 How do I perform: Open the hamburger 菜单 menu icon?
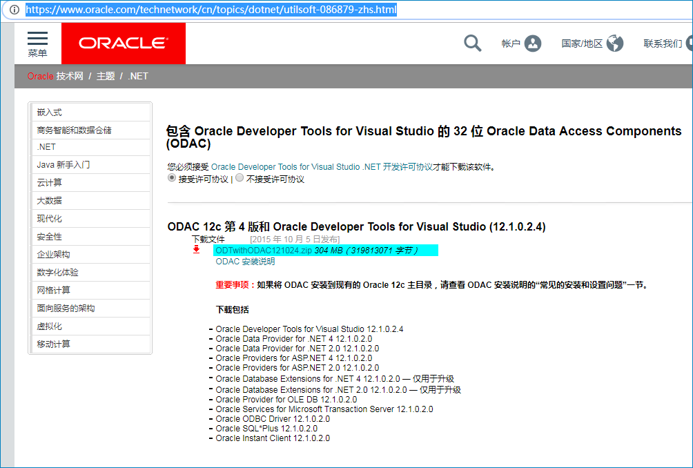[x=37, y=39]
